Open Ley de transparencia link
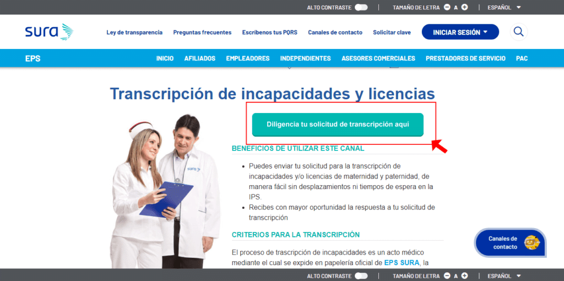The height and width of the screenshot is (281, 564). tap(134, 33)
